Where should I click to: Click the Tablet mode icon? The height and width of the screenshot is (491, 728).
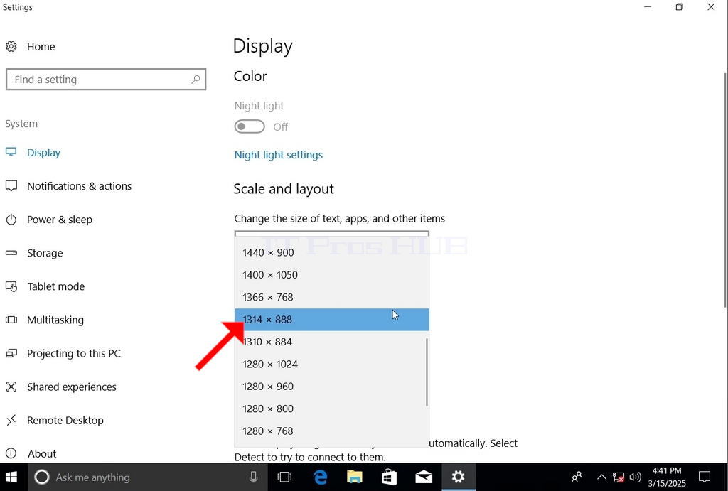point(11,286)
